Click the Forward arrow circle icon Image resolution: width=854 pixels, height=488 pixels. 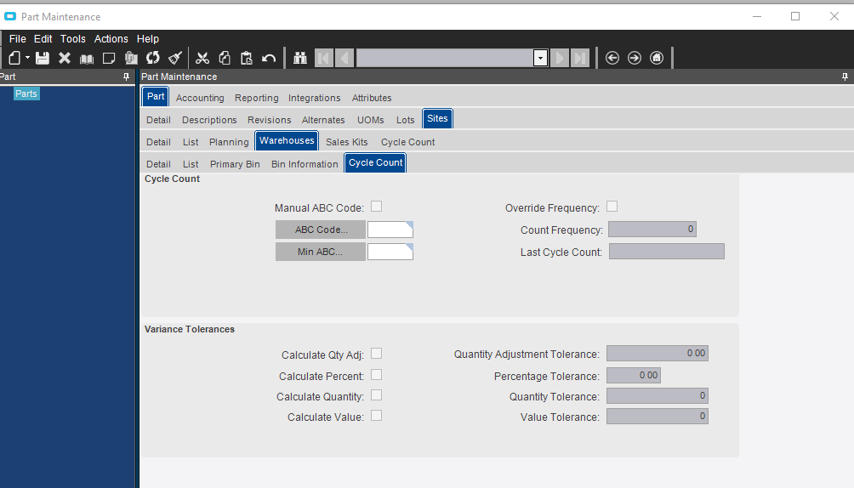coord(635,58)
